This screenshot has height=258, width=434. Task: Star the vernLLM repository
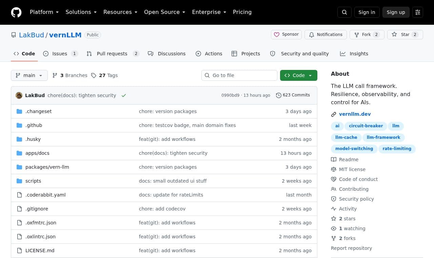pyautogui.click(x=405, y=35)
